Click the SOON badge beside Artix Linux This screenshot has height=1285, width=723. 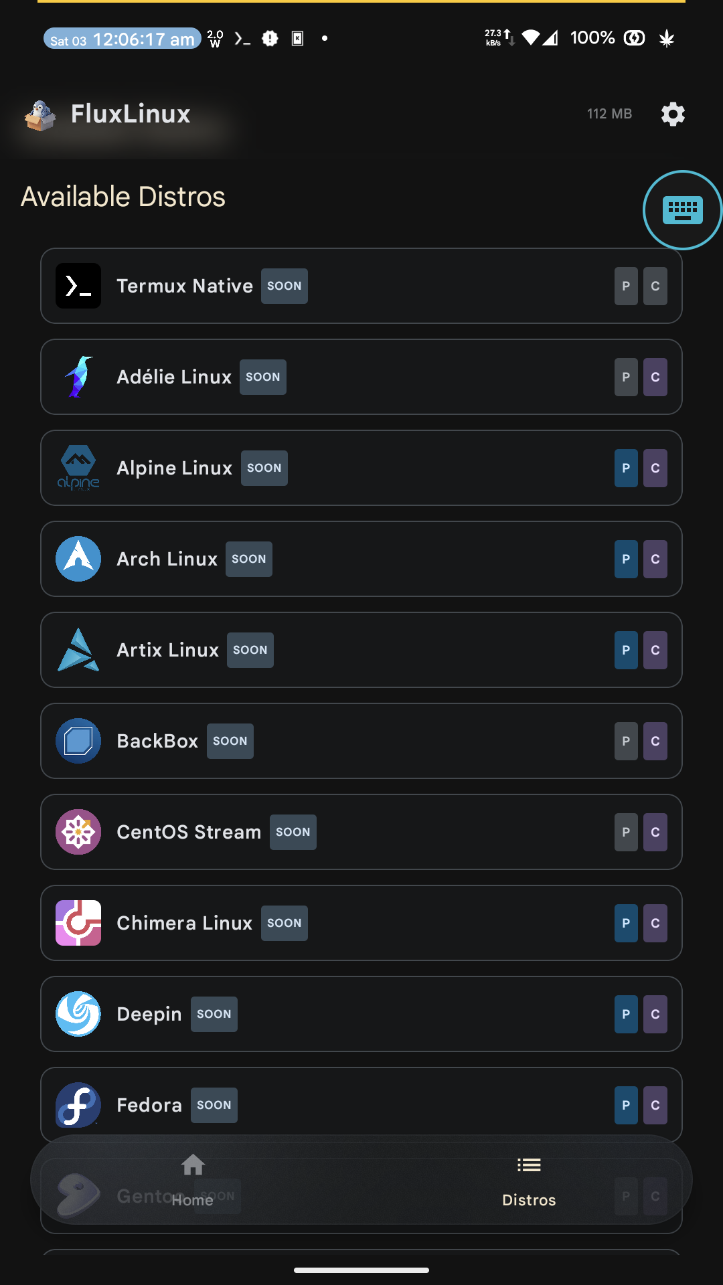coord(250,650)
